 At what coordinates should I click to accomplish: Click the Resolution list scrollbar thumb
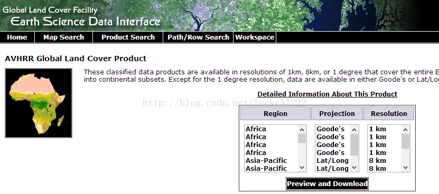(405, 141)
